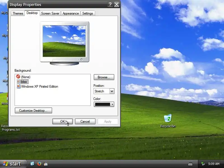Viewport: 224px width, 168px height.
Task: Switch to the Themes tab
Action: 18,13
